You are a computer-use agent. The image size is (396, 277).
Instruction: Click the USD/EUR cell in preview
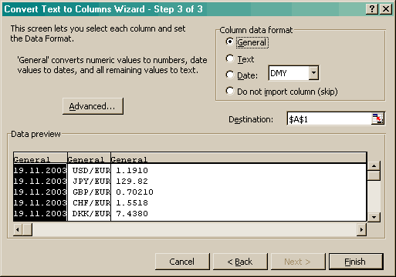91,171
